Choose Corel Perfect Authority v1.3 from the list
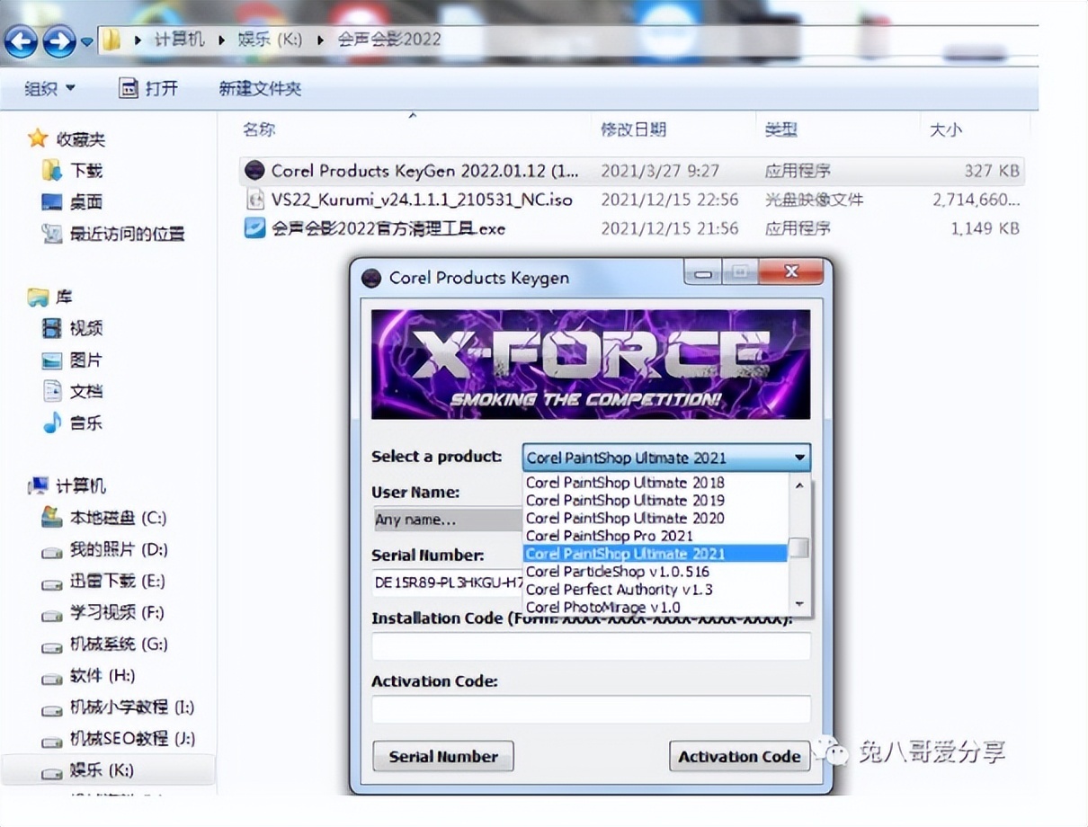This screenshot has height=827, width=1088. [x=655, y=590]
